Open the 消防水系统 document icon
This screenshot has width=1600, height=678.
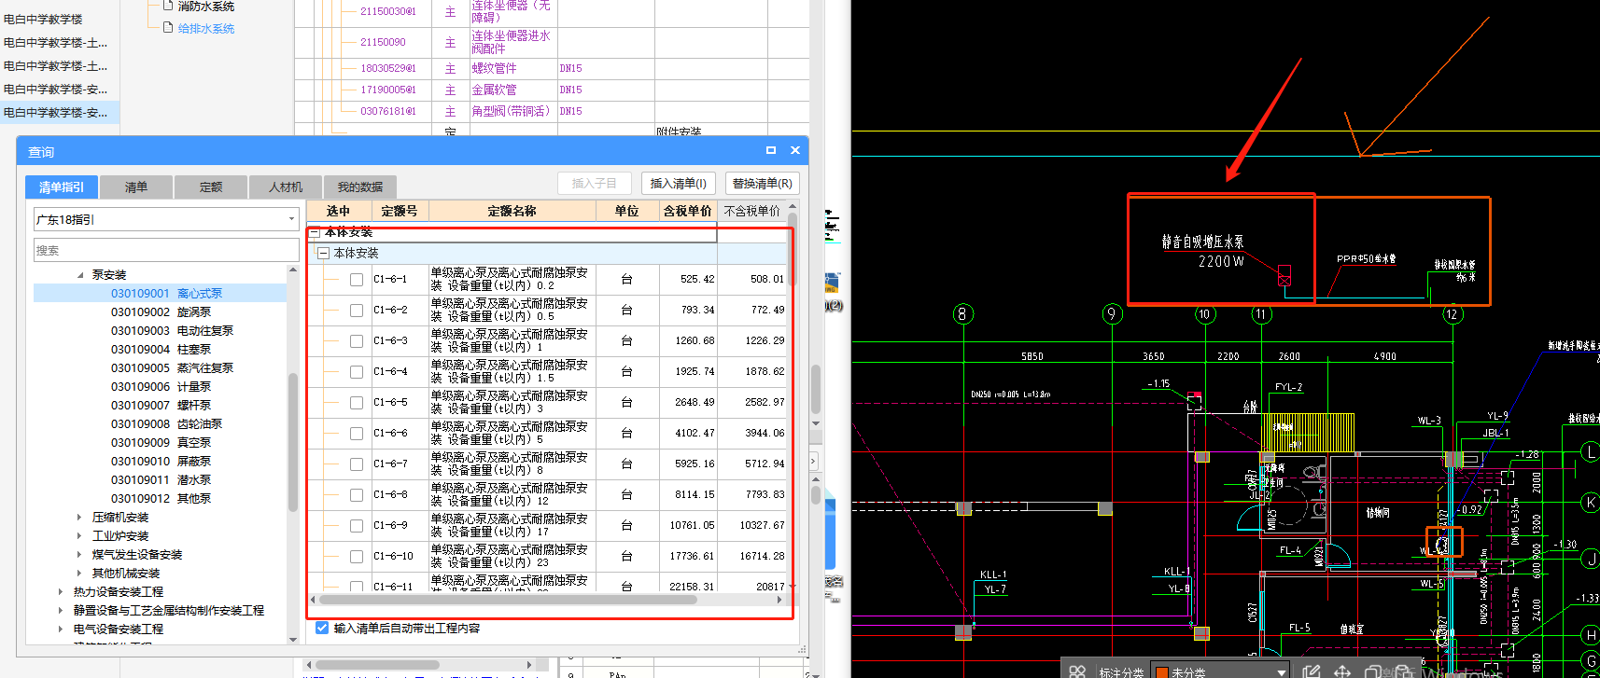point(168,6)
